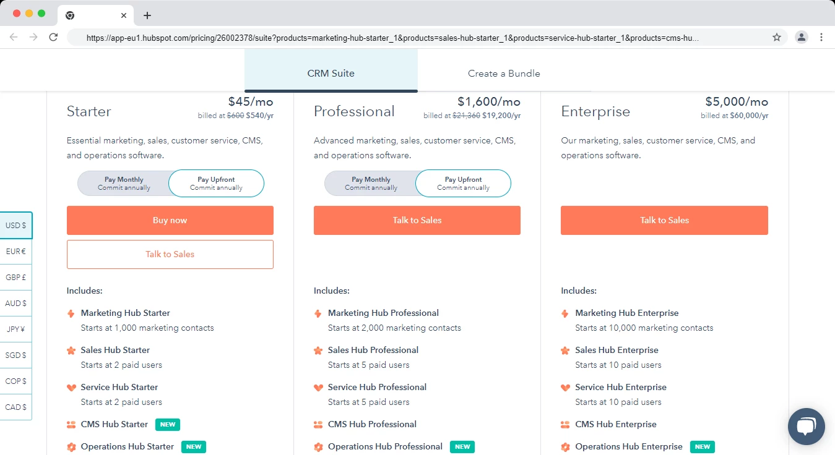This screenshot has width=835, height=455.
Task: Click the Marketing Hub Enterprise icon
Action: pyautogui.click(x=565, y=313)
